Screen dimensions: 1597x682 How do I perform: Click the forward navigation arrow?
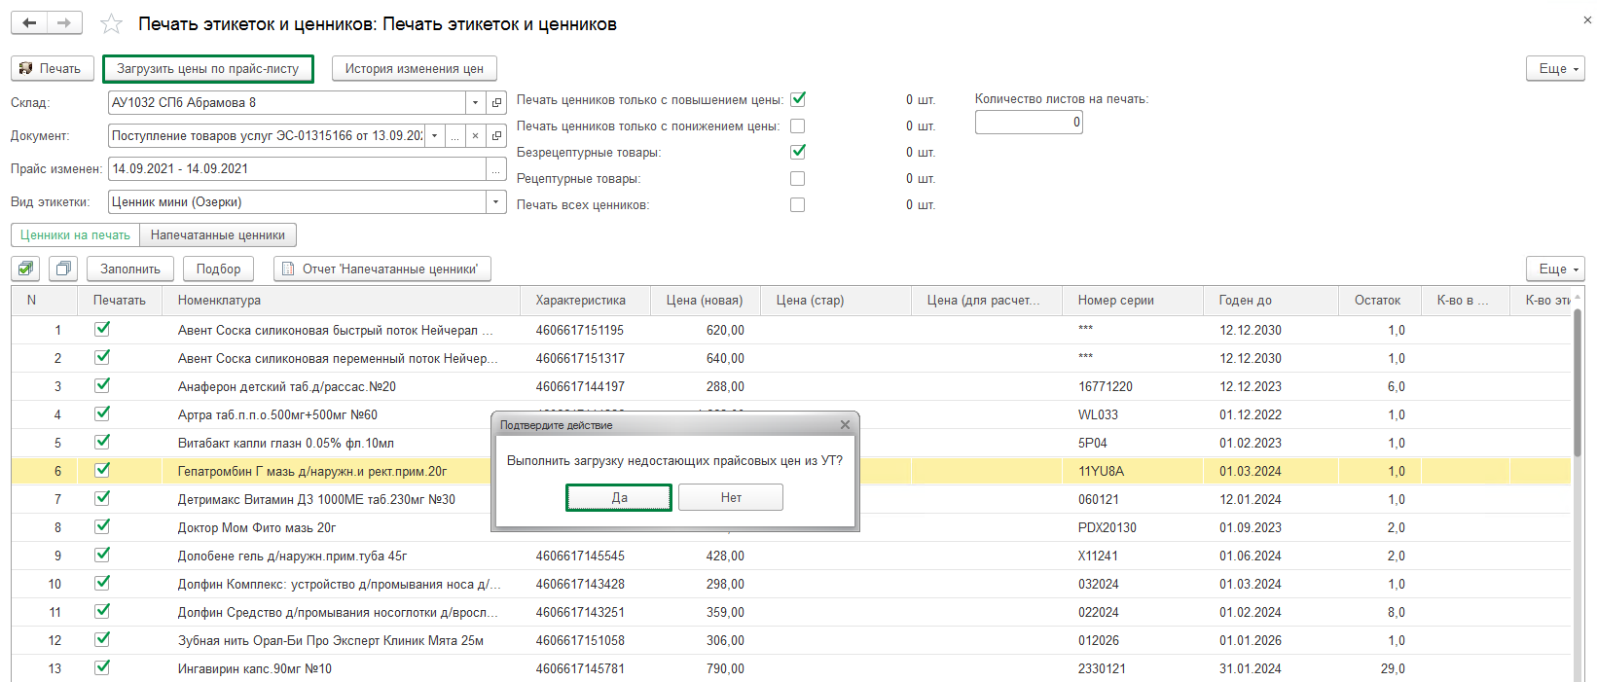[x=64, y=23]
